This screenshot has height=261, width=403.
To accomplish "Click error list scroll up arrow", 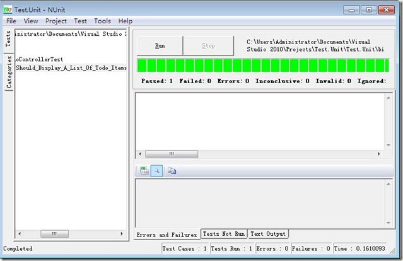I will coord(388,98).
